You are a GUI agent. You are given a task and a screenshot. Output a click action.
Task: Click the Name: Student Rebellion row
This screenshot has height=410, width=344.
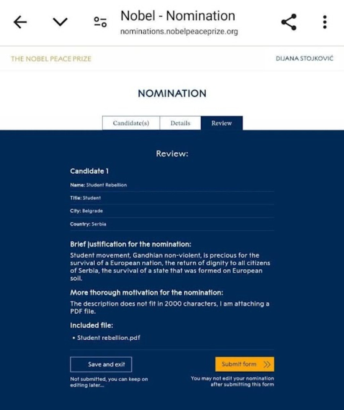[99, 185]
